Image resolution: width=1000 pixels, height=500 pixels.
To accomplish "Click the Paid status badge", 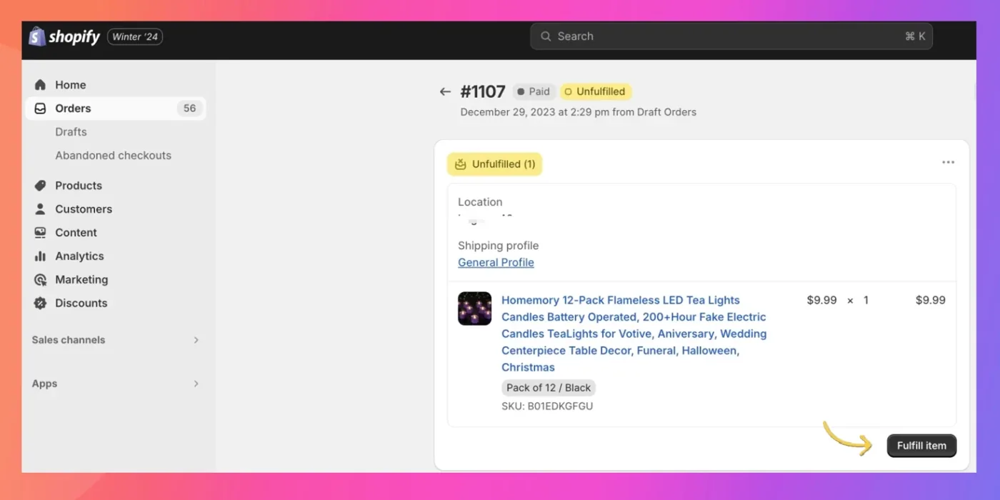I will [x=534, y=91].
